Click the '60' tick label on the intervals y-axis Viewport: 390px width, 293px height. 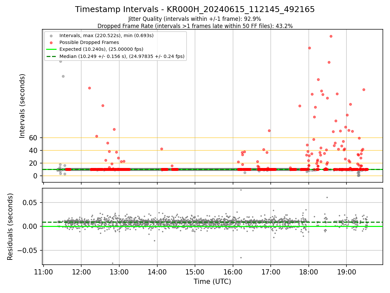click(33, 138)
